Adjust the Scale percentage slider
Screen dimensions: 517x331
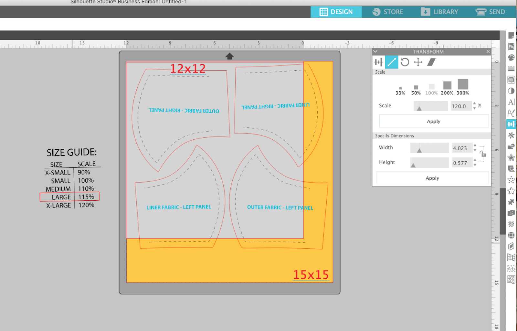[431, 105]
